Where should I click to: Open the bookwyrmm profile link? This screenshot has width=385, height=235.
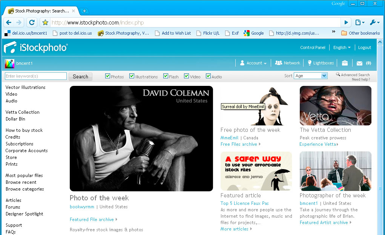coord(82,207)
